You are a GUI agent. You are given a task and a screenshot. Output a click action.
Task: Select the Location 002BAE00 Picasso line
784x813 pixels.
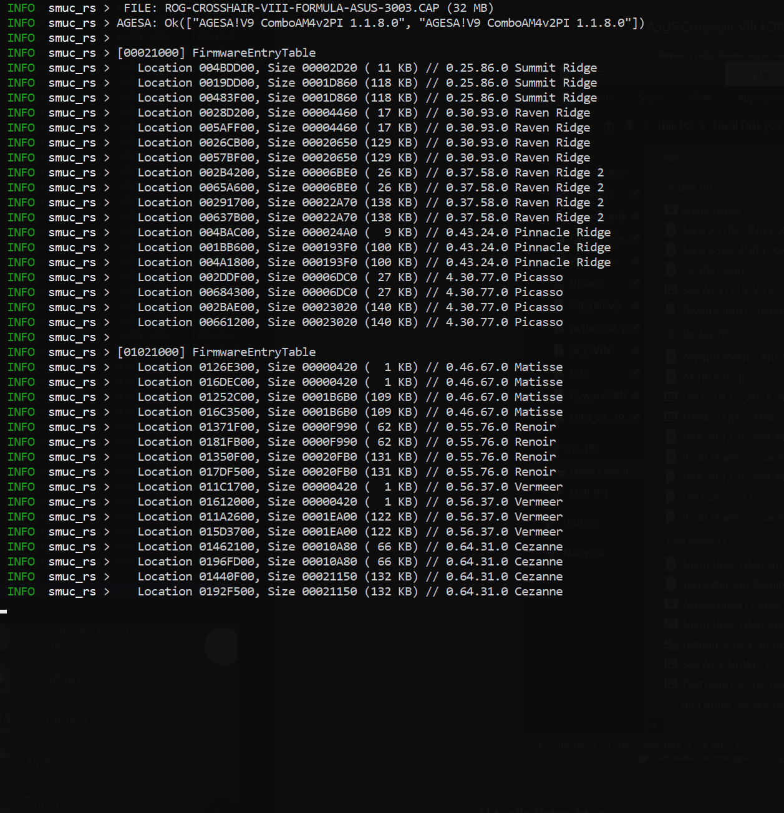285,307
